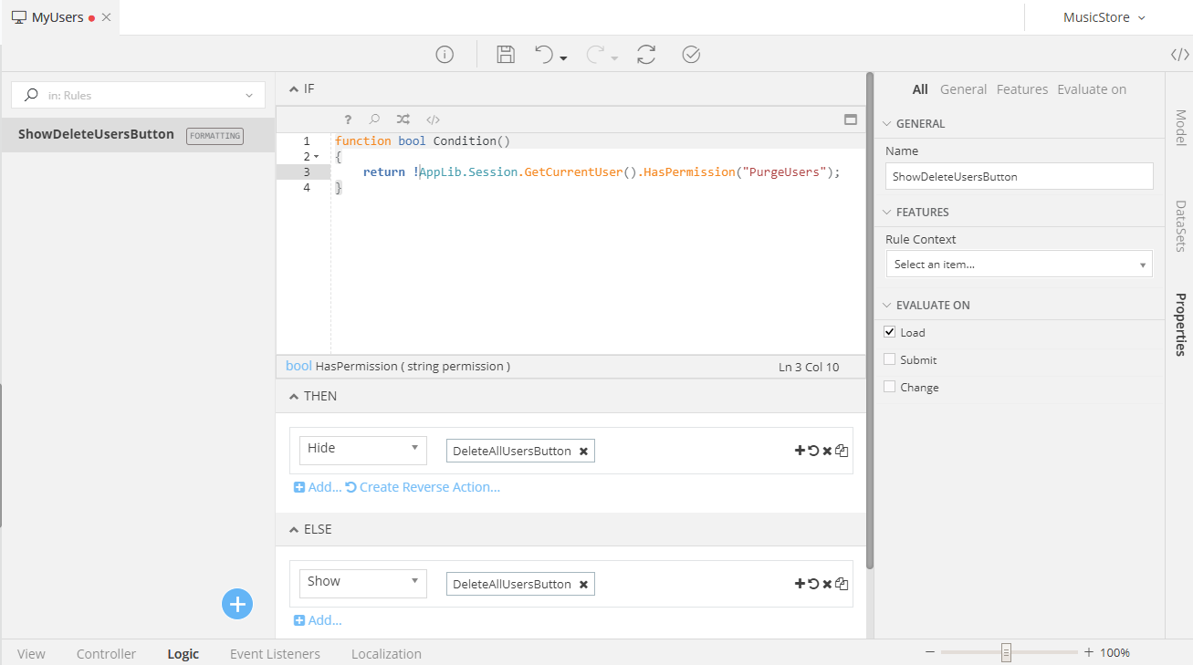Screen dimensions: 1193x665
Task: Open the Event Listeners tab
Action: (275, 653)
